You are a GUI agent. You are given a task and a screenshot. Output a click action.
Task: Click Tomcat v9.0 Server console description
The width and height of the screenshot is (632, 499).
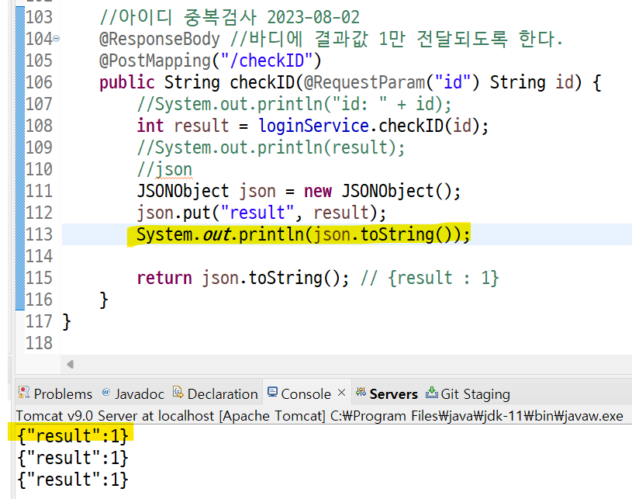pos(319,415)
